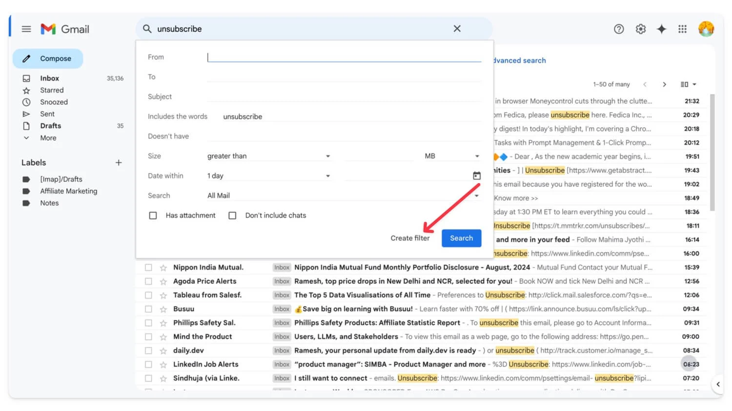Open the Gemini sparkle icon
This screenshot has height=411, width=732.
pyautogui.click(x=662, y=29)
